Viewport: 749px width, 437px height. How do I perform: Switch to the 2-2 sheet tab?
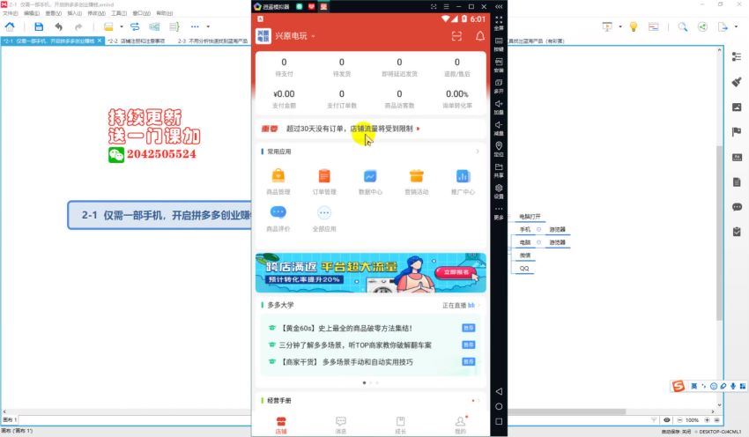coord(136,41)
